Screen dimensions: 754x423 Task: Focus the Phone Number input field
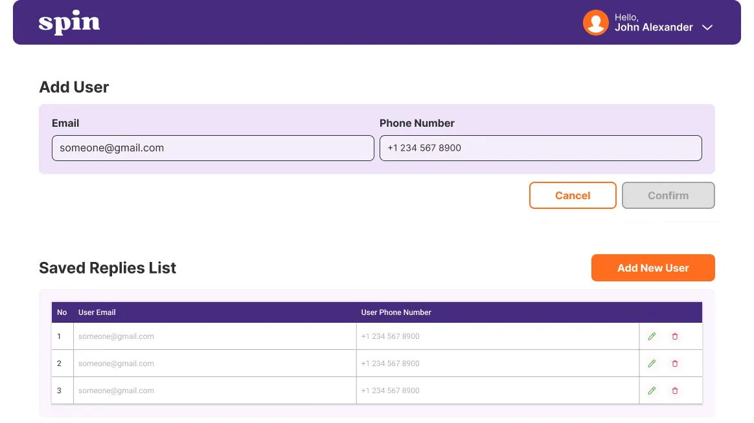[x=540, y=148]
